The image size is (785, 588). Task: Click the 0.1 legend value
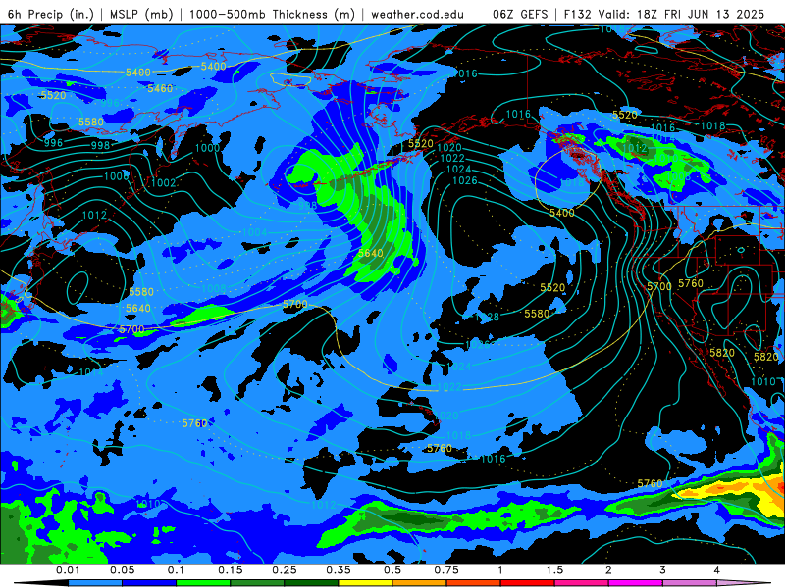pyautogui.click(x=176, y=570)
